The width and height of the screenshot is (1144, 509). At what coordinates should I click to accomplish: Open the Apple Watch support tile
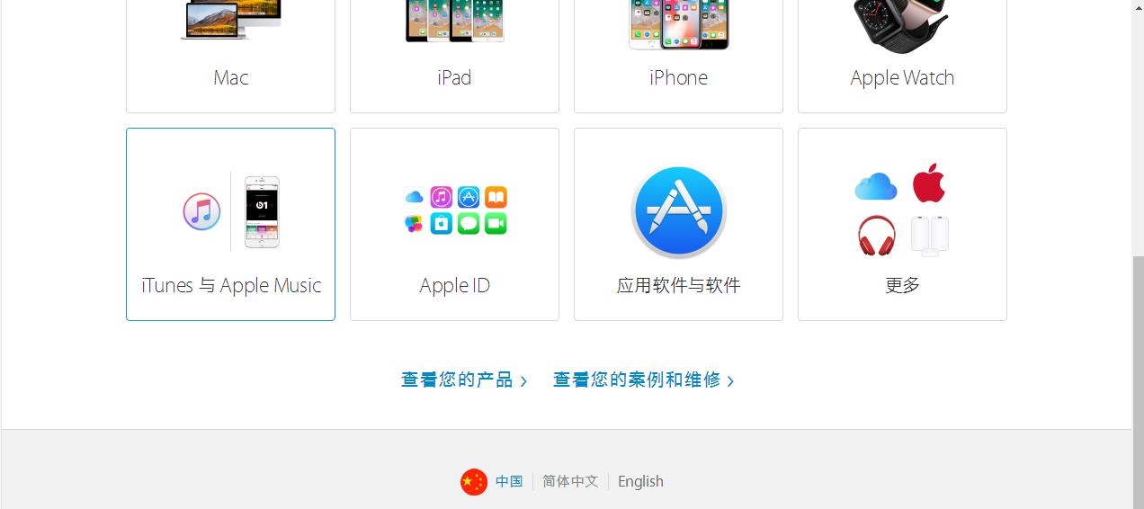[x=902, y=56]
